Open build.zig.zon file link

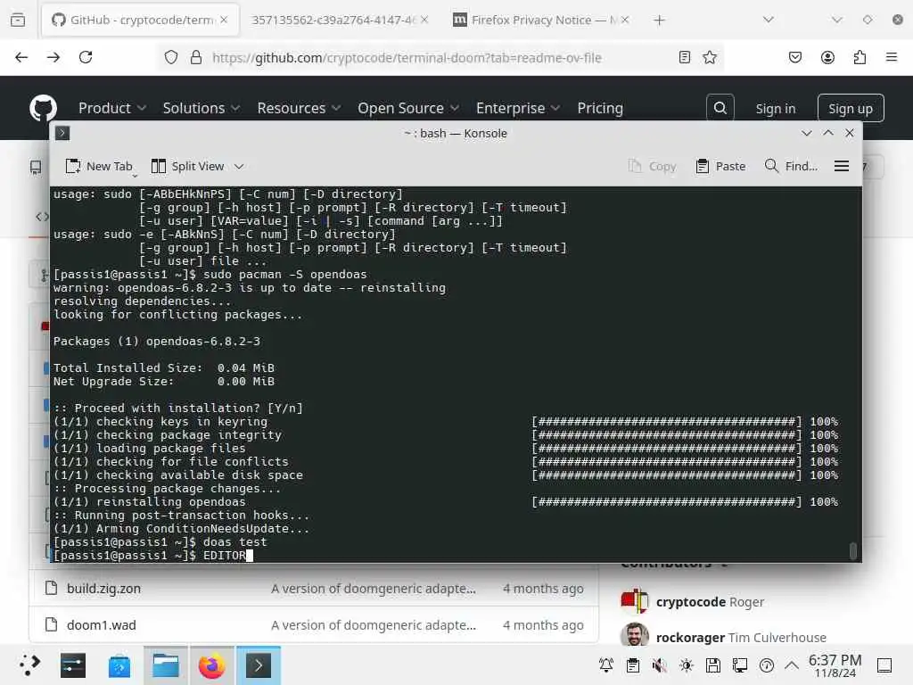click(x=103, y=589)
